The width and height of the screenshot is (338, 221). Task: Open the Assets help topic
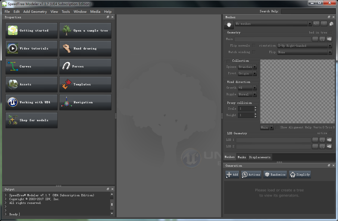[x=32, y=85]
